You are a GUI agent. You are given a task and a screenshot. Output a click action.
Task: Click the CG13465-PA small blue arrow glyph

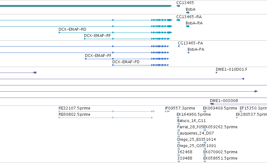click(x=179, y=46)
